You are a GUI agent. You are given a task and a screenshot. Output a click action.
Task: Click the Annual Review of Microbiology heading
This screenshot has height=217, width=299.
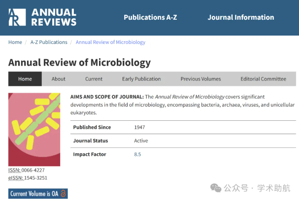point(79,63)
